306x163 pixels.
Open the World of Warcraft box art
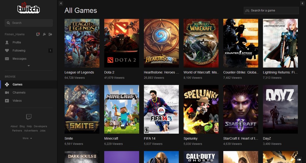[201, 43]
